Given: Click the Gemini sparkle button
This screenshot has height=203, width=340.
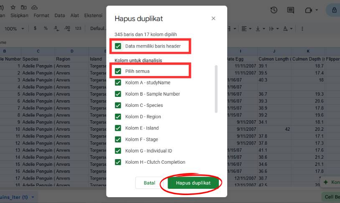Looking at the screenshot, I should point(331,182).
